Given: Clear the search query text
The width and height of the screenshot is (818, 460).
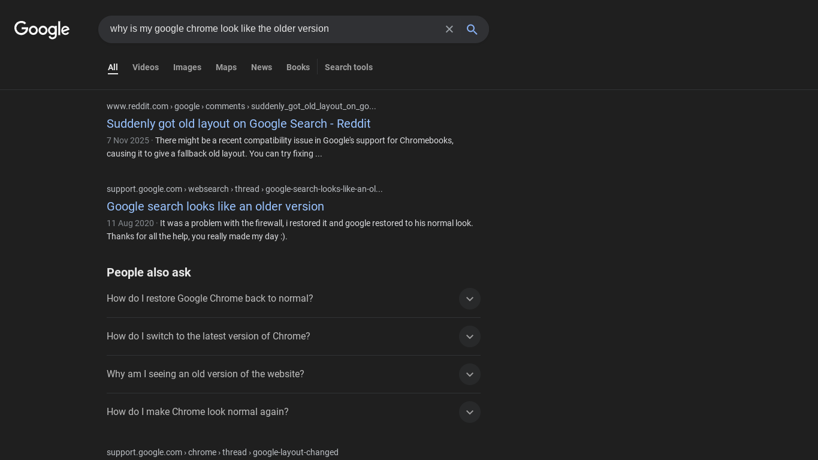Looking at the screenshot, I should [449, 29].
